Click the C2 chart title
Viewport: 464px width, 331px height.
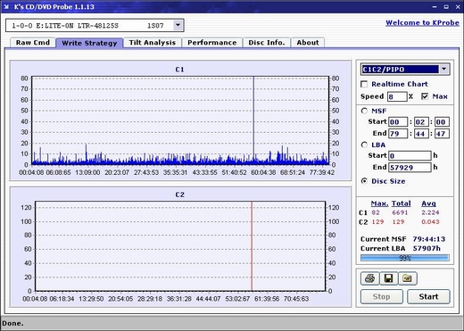pos(179,194)
